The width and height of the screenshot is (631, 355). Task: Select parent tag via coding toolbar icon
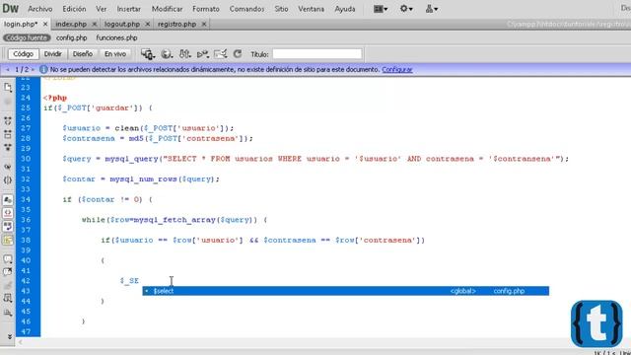pyautogui.click(x=8, y=167)
